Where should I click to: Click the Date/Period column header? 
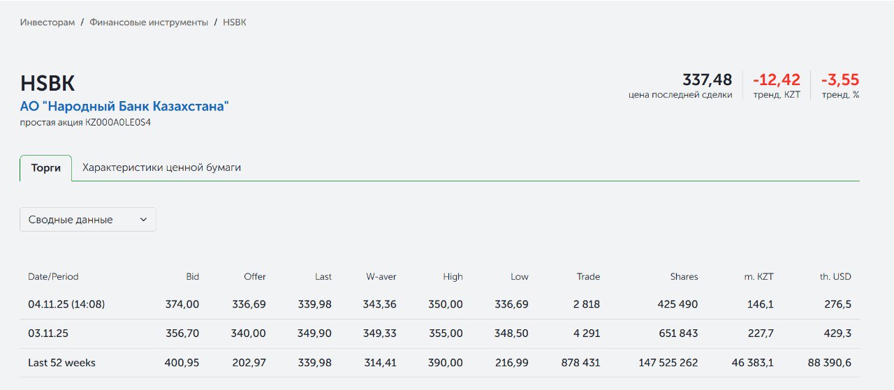53,277
